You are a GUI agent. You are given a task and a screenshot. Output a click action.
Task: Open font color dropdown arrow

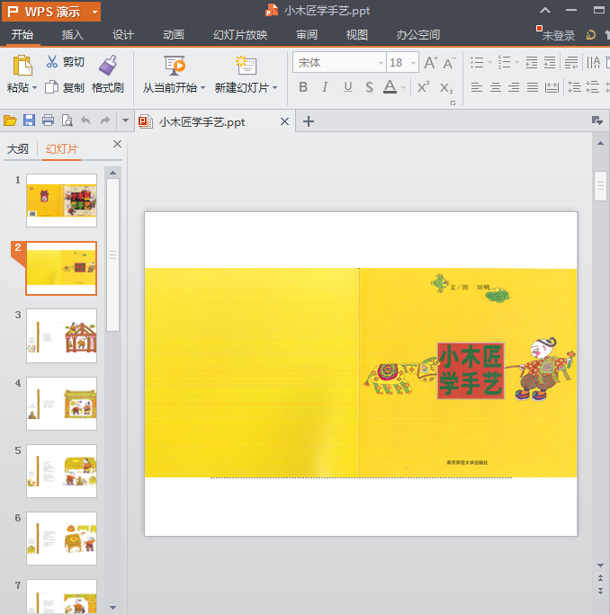pyautogui.click(x=403, y=87)
